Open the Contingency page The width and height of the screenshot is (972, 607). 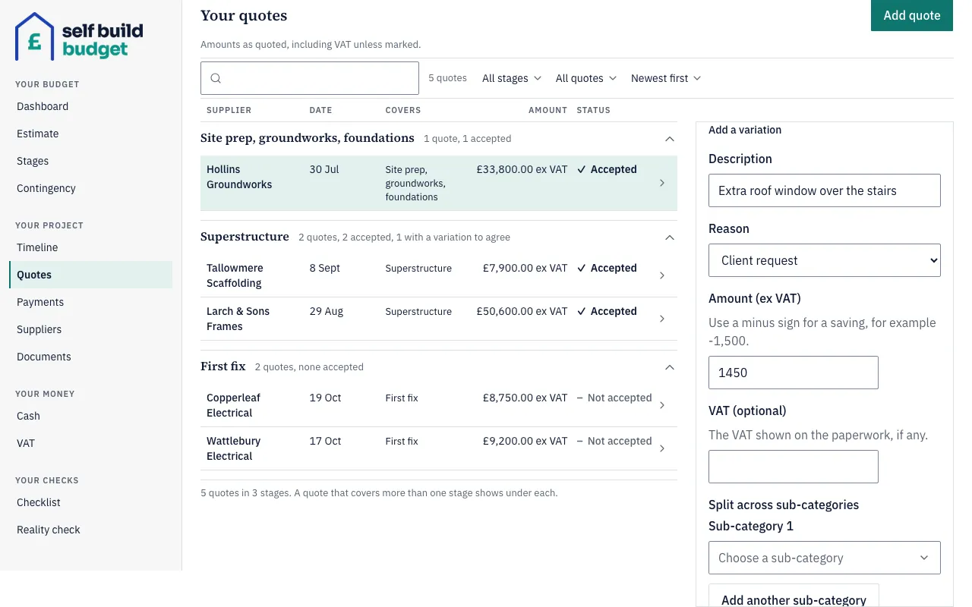point(91,188)
